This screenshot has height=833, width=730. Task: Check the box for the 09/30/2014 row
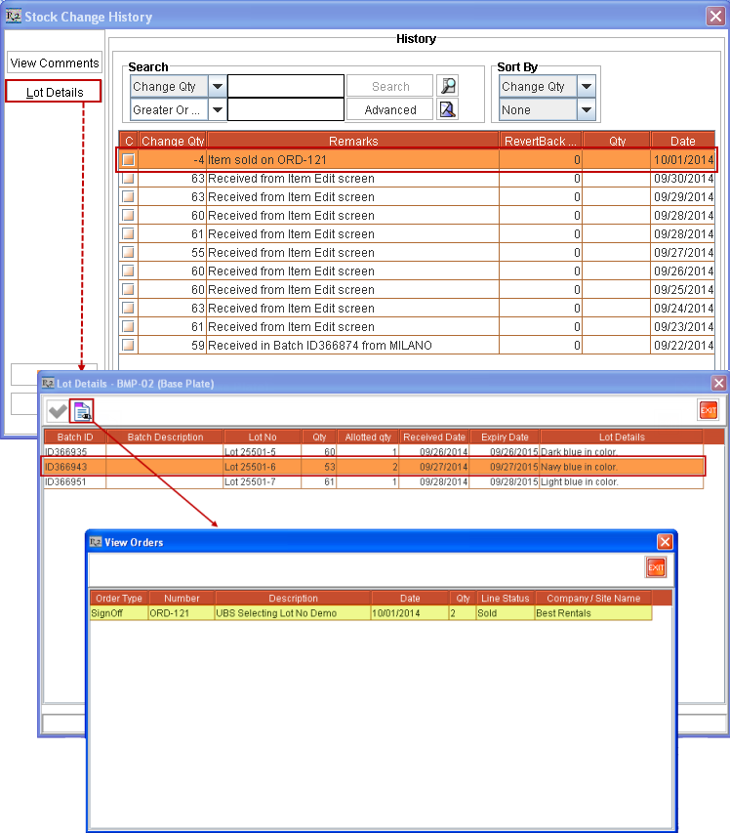(128, 179)
